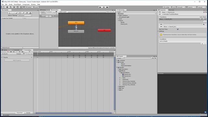Select the Rotate tool in main toolbar
Image resolution: width=208 pixels, height=117 pixels.
click(11, 7)
